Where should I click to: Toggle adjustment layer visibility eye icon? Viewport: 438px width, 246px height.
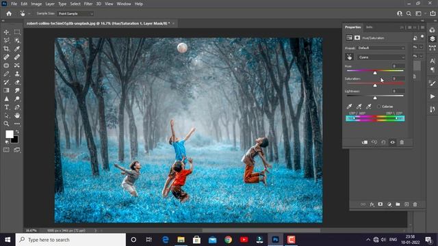392,142
